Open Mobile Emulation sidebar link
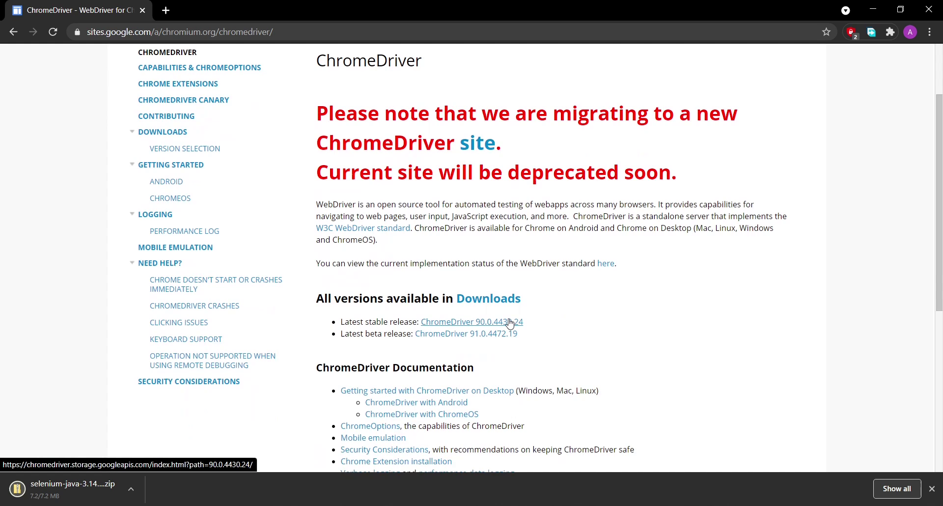This screenshot has width=943, height=506. 175,248
